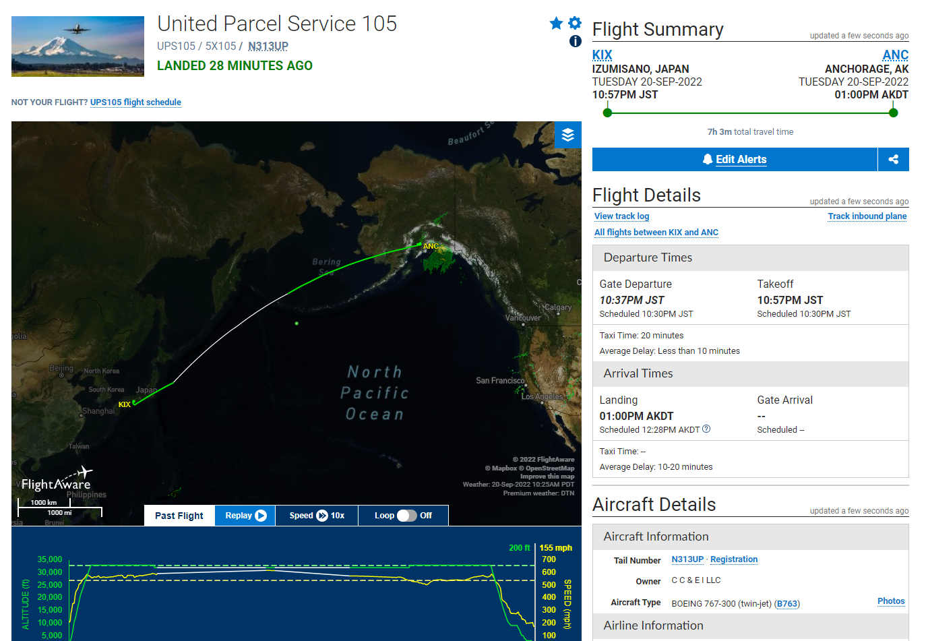Toggle the Loop switch on
The width and height of the screenshot is (928, 641).
coord(406,516)
